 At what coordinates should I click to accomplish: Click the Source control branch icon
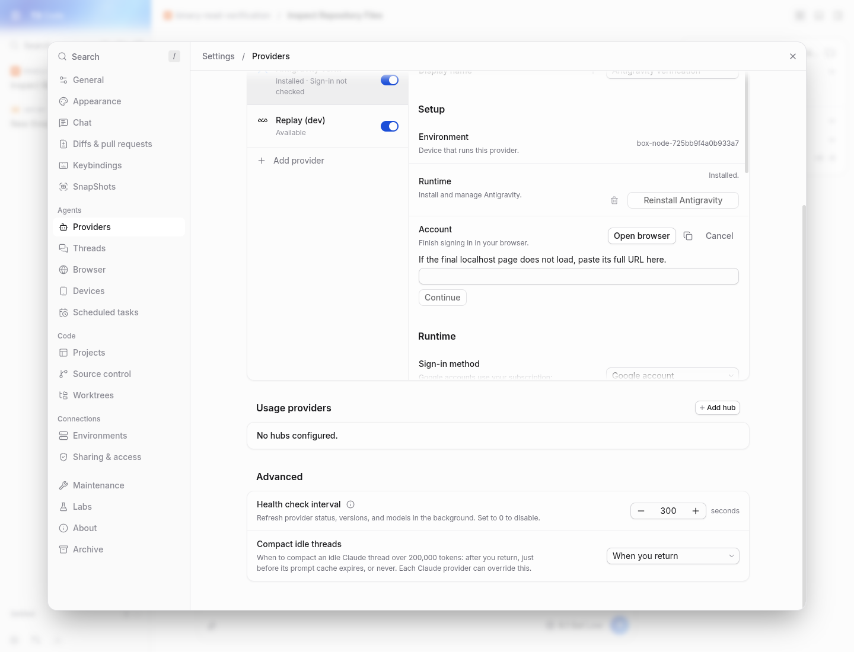pos(63,374)
